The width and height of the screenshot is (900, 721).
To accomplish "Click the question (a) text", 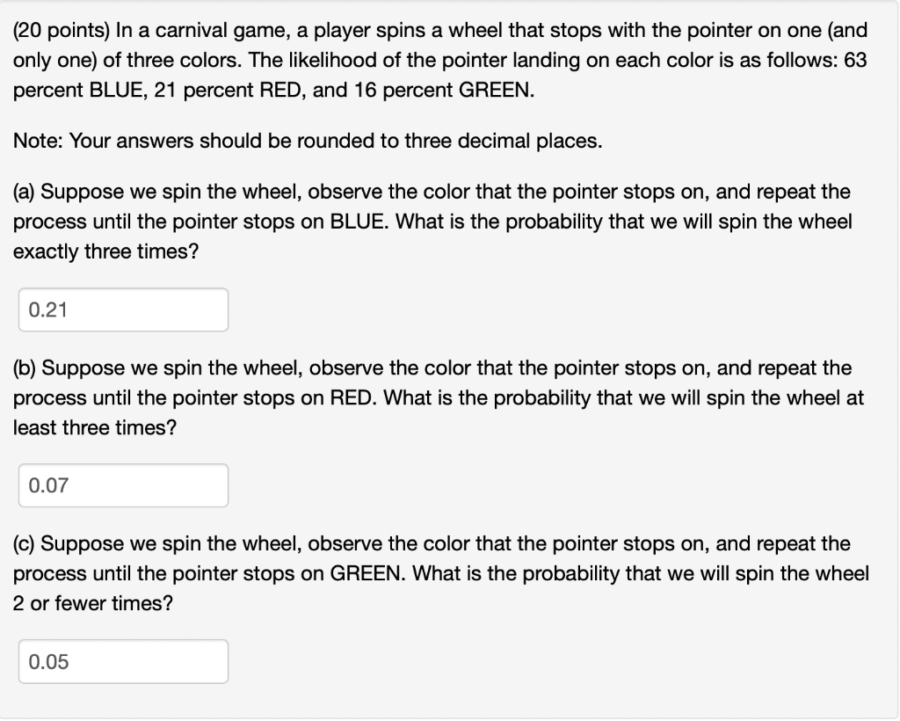I will pyautogui.click(x=431, y=222).
